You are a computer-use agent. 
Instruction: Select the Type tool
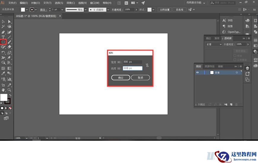pyautogui.click(x=3, y=37)
